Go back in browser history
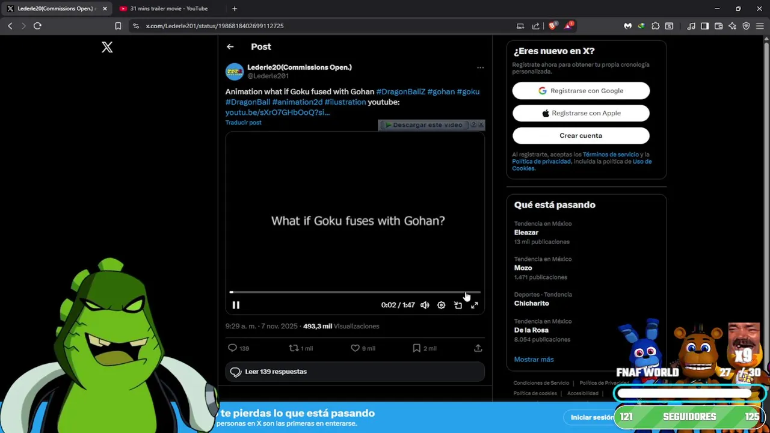 coord(10,26)
